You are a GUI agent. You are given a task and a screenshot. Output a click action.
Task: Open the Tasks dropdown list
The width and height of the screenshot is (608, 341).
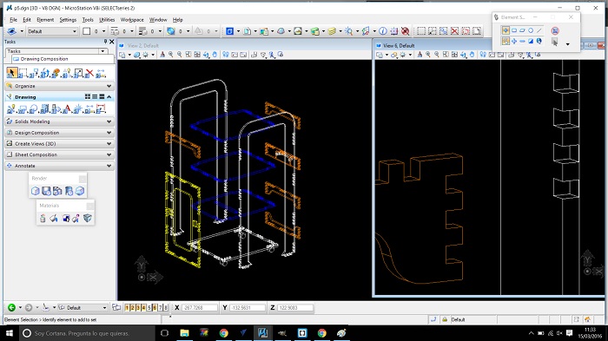[x=102, y=51]
